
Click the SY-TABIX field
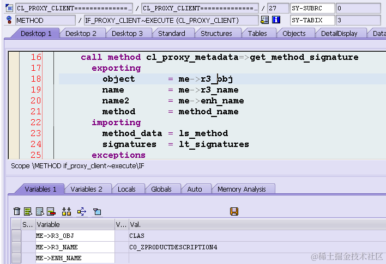[312, 20]
